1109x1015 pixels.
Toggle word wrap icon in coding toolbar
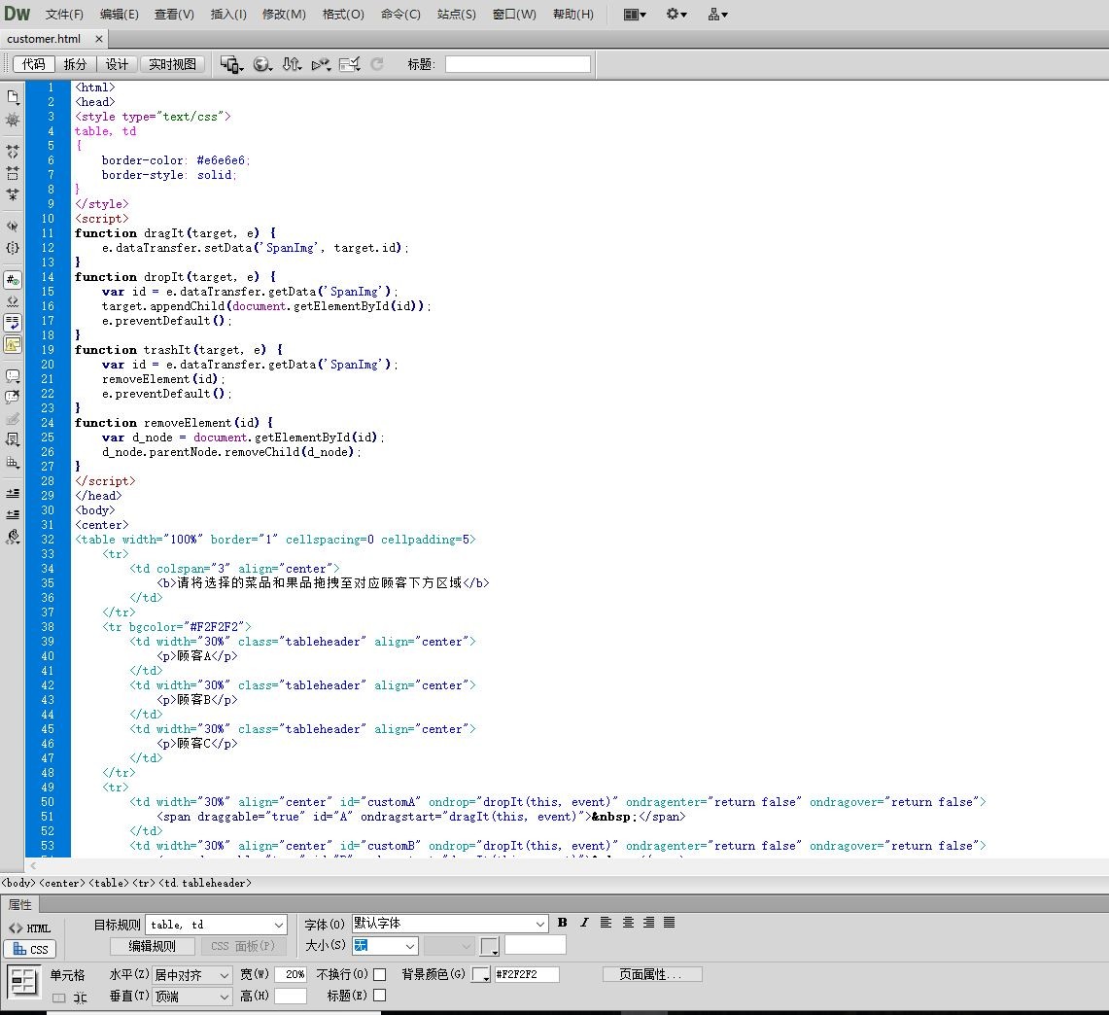(13, 323)
